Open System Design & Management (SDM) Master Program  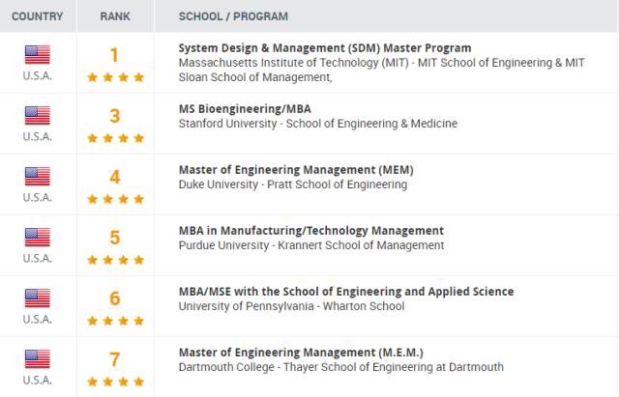point(325,48)
